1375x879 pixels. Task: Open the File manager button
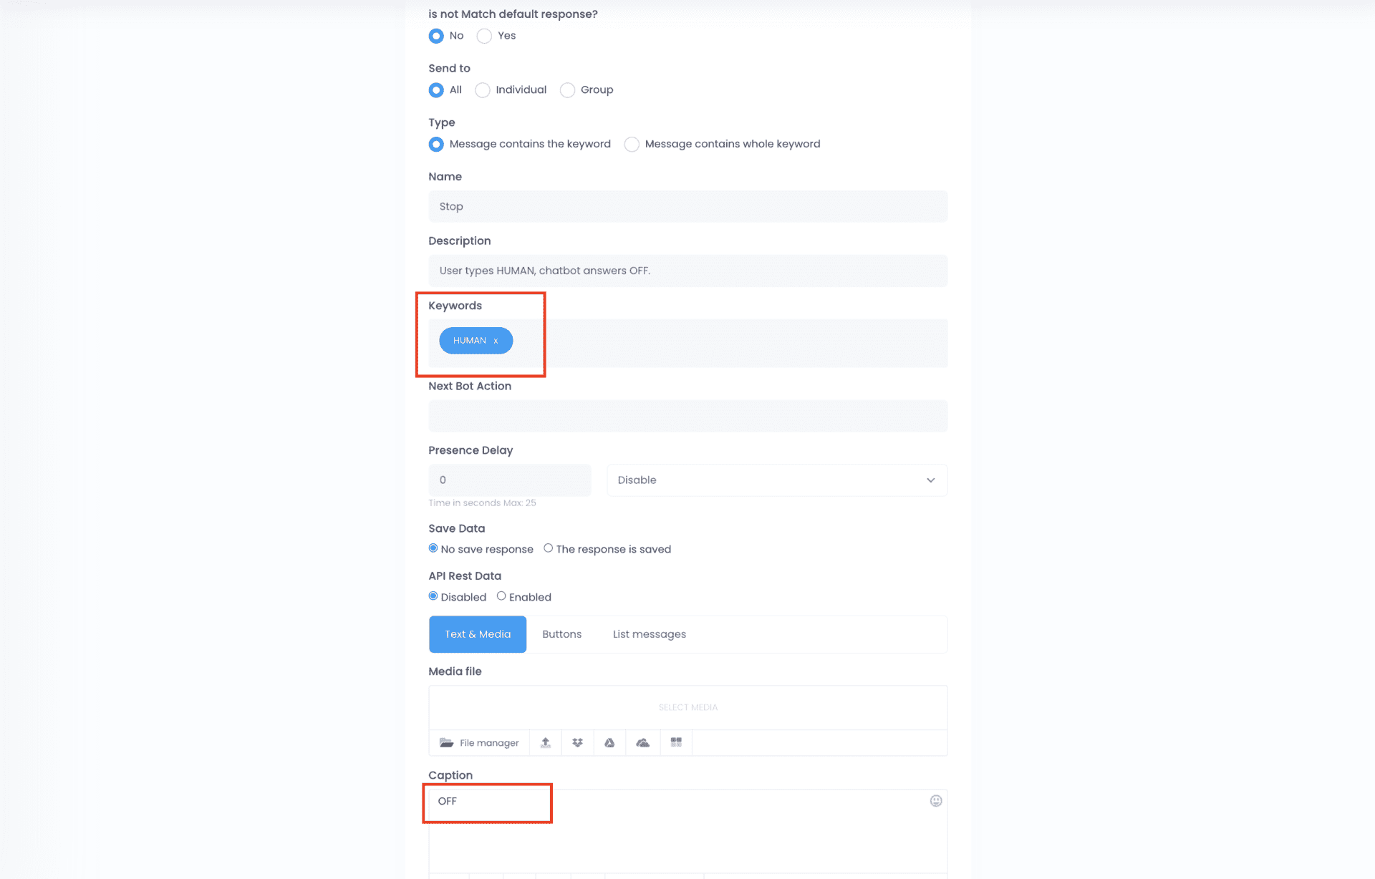[x=479, y=743]
